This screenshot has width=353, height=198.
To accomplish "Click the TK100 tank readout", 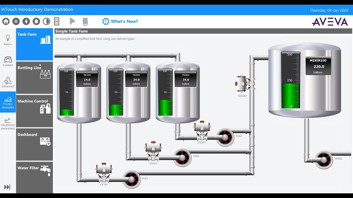I will (x=87, y=79).
